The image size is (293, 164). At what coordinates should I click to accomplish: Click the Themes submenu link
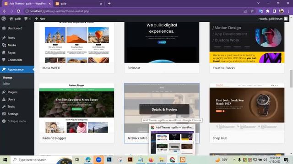7,77
